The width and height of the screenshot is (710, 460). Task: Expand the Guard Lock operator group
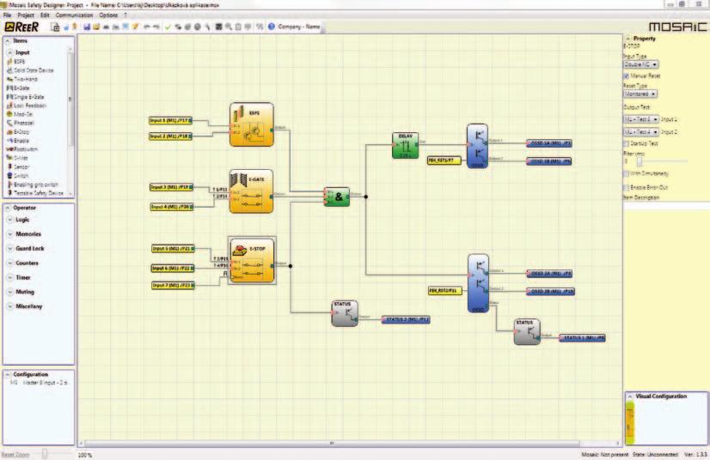pyautogui.click(x=10, y=249)
